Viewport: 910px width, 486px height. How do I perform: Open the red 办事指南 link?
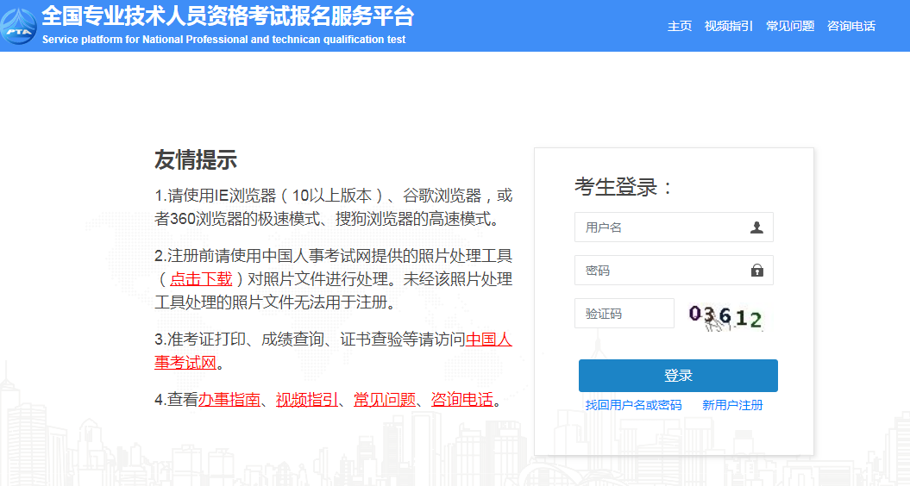[229, 400]
